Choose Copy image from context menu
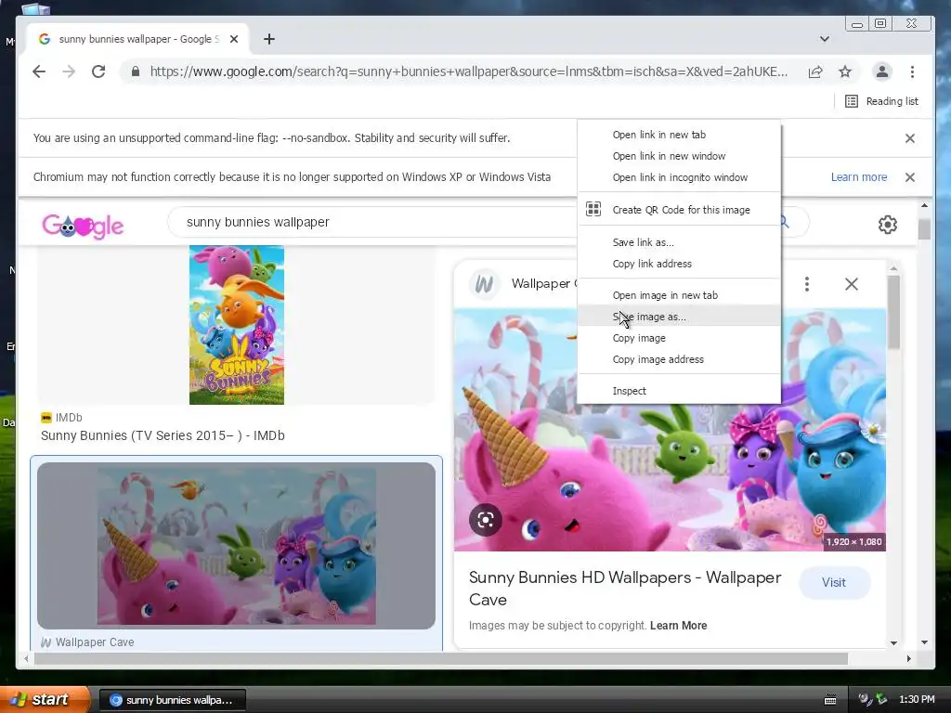This screenshot has width=951, height=713. coord(679,338)
